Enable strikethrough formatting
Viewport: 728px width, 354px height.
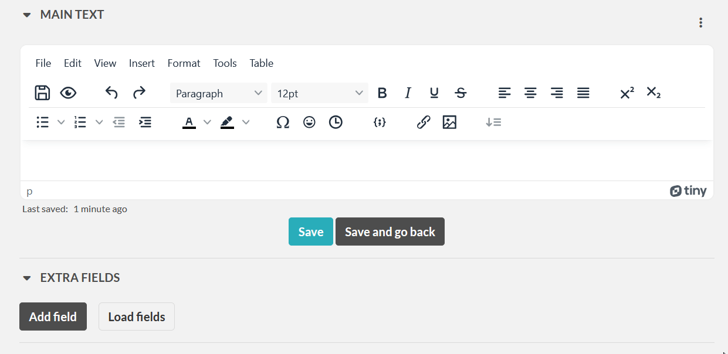click(x=460, y=93)
